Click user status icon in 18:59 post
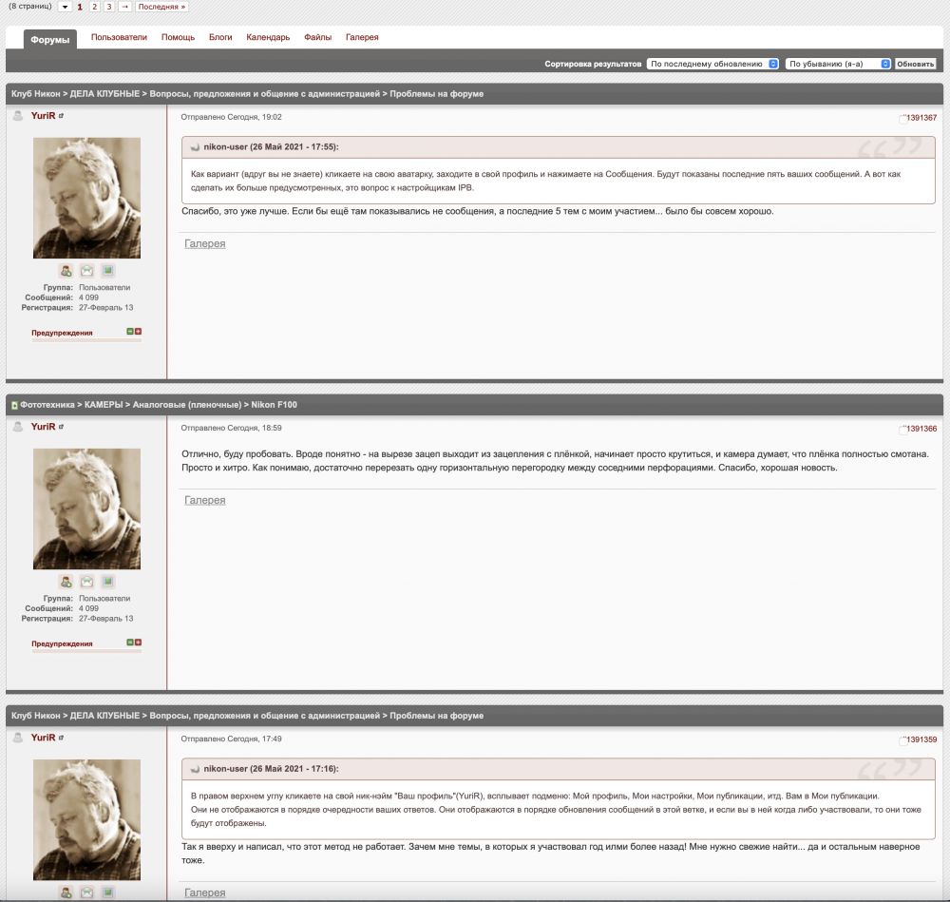Viewport: 950px width, 902px height. click(x=18, y=427)
